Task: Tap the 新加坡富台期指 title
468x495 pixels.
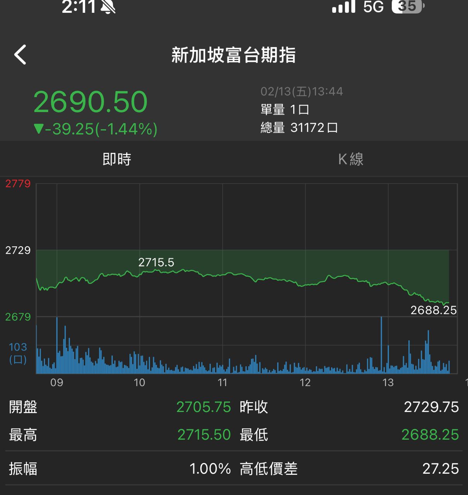Action: tap(234, 55)
